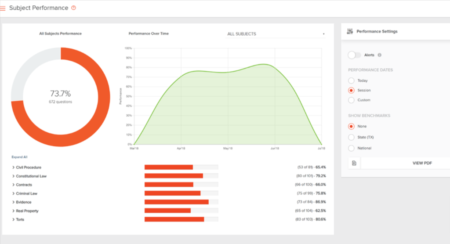Toggle the Alerts switch
450x244 pixels.
click(x=354, y=55)
